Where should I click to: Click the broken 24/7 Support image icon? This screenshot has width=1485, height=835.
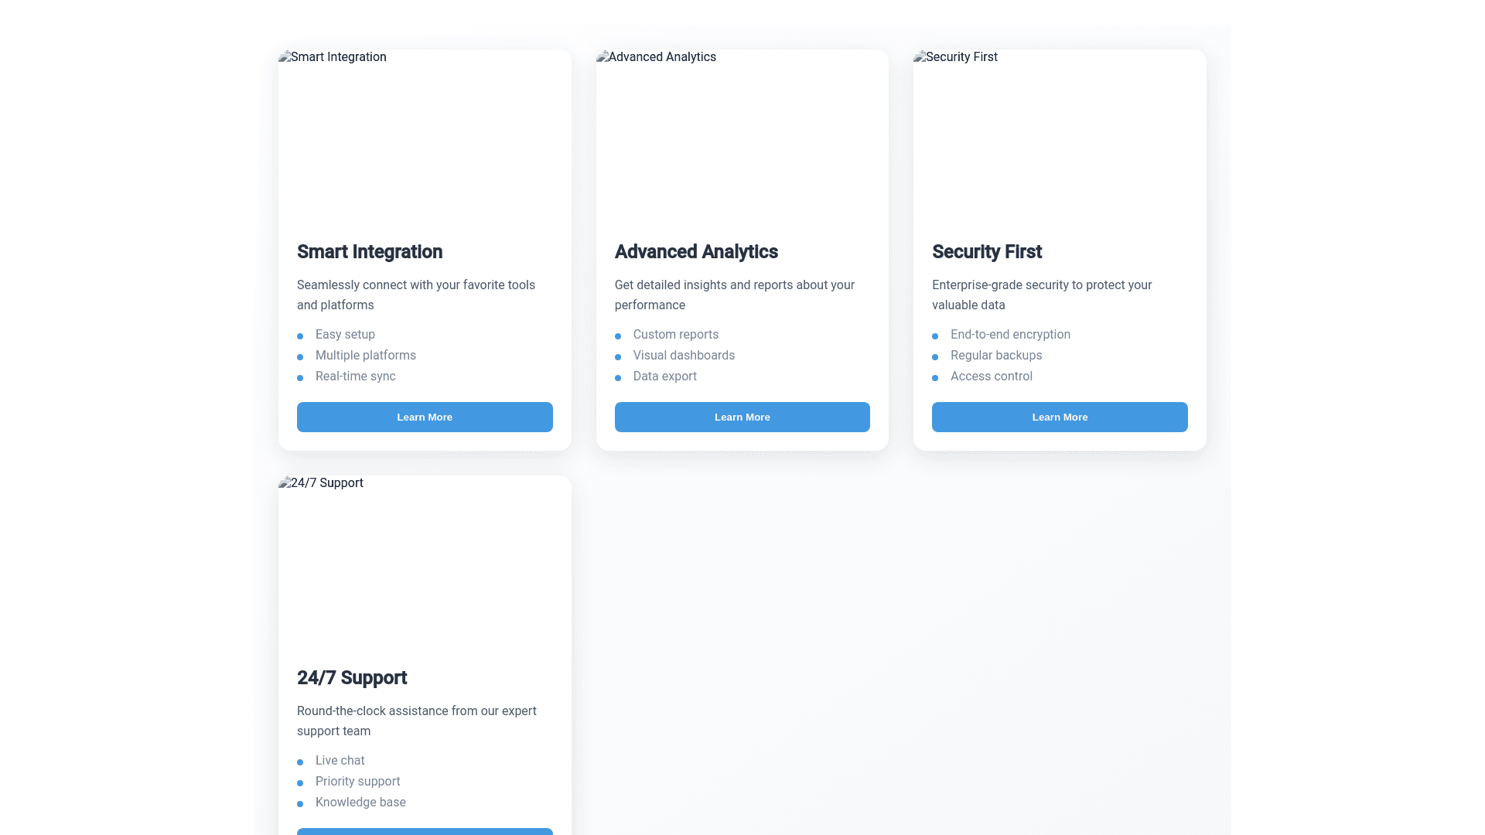click(x=285, y=482)
